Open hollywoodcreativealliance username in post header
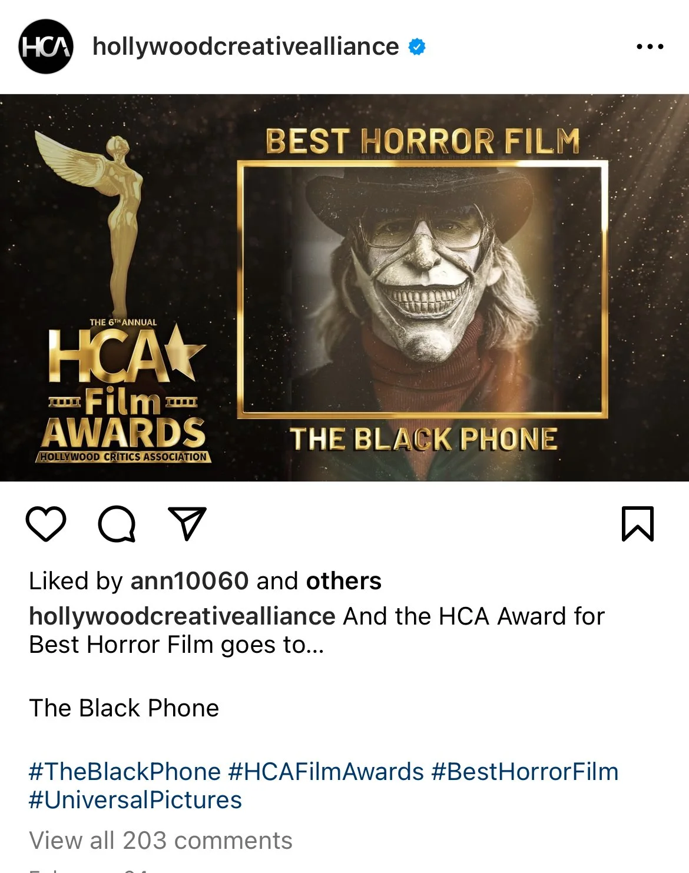Screen dimensions: 689x873 tap(246, 47)
